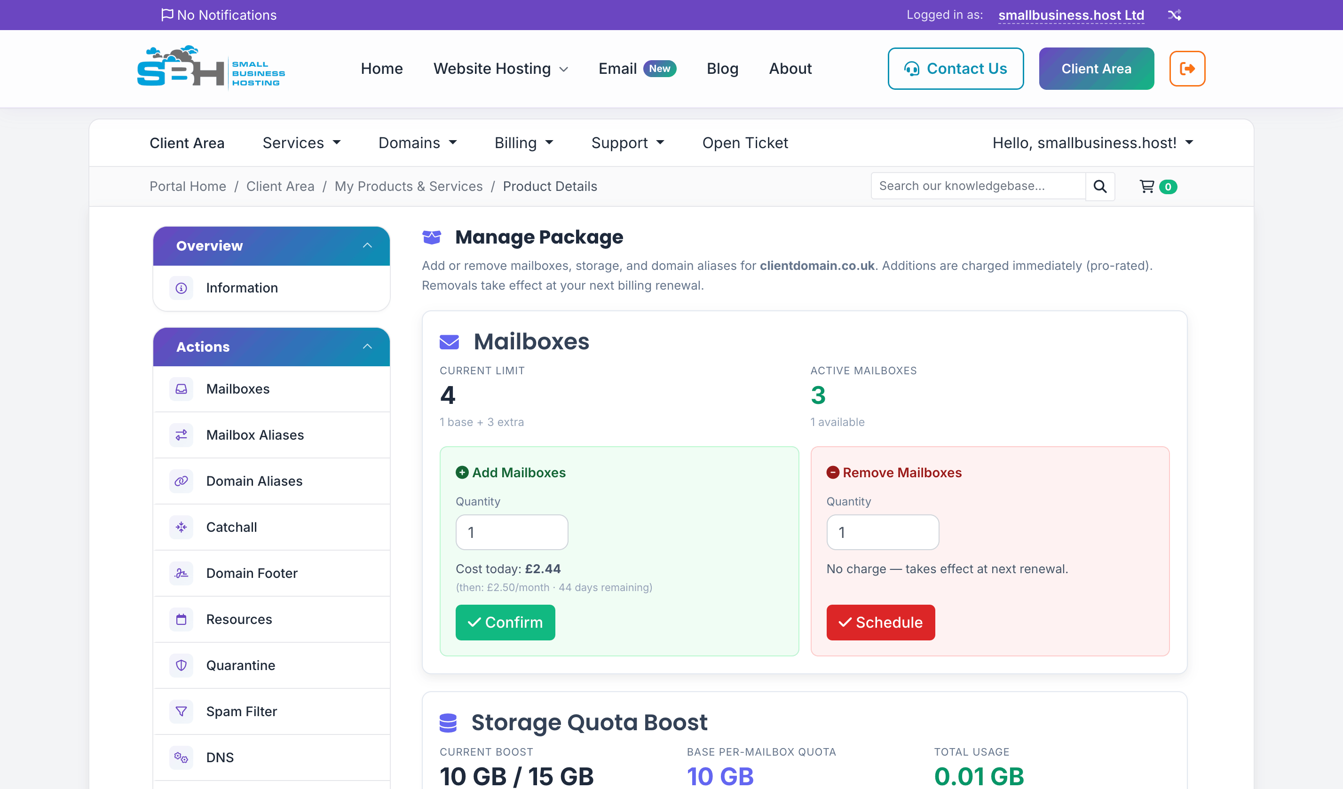Screen dimensions: 1343x789
Task: Collapse the Overview panel chevron
Action: coord(367,245)
